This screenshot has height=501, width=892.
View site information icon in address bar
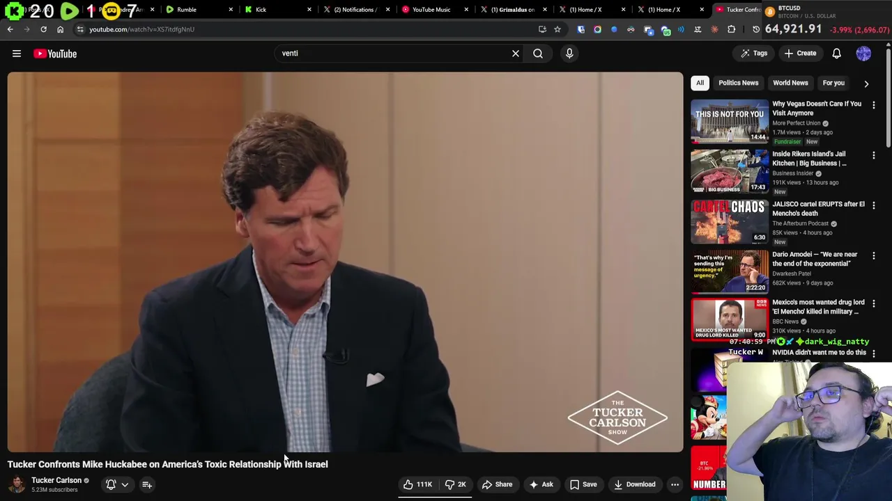(x=80, y=29)
